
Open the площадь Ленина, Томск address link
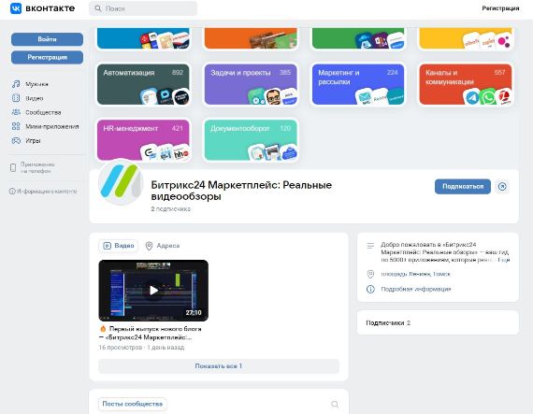click(415, 274)
